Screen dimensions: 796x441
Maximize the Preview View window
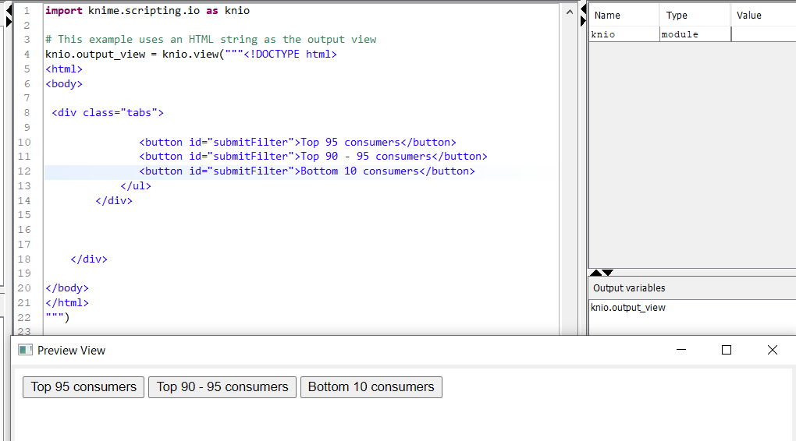(727, 350)
